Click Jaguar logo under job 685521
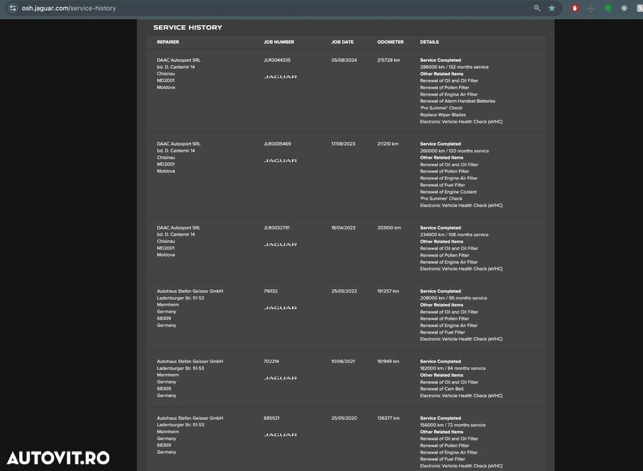This screenshot has height=471, width=643. pyautogui.click(x=280, y=434)
